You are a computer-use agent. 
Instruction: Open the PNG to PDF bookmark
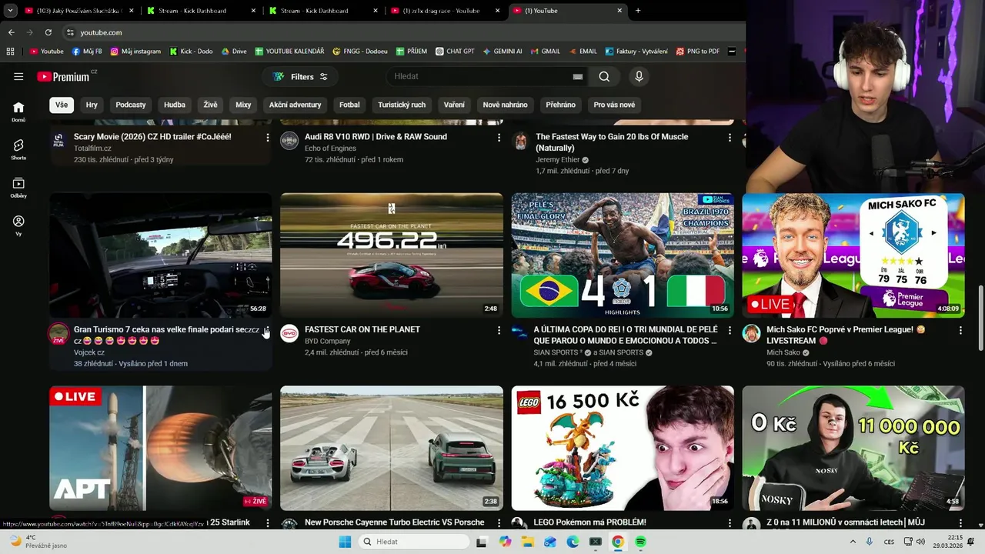click(698, 52)
